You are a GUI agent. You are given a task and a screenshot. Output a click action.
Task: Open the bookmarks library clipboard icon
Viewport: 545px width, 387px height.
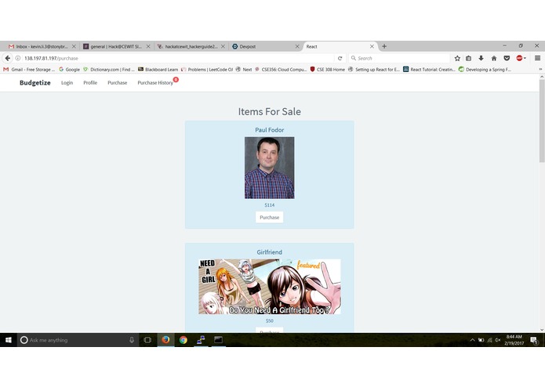point(468,58)
